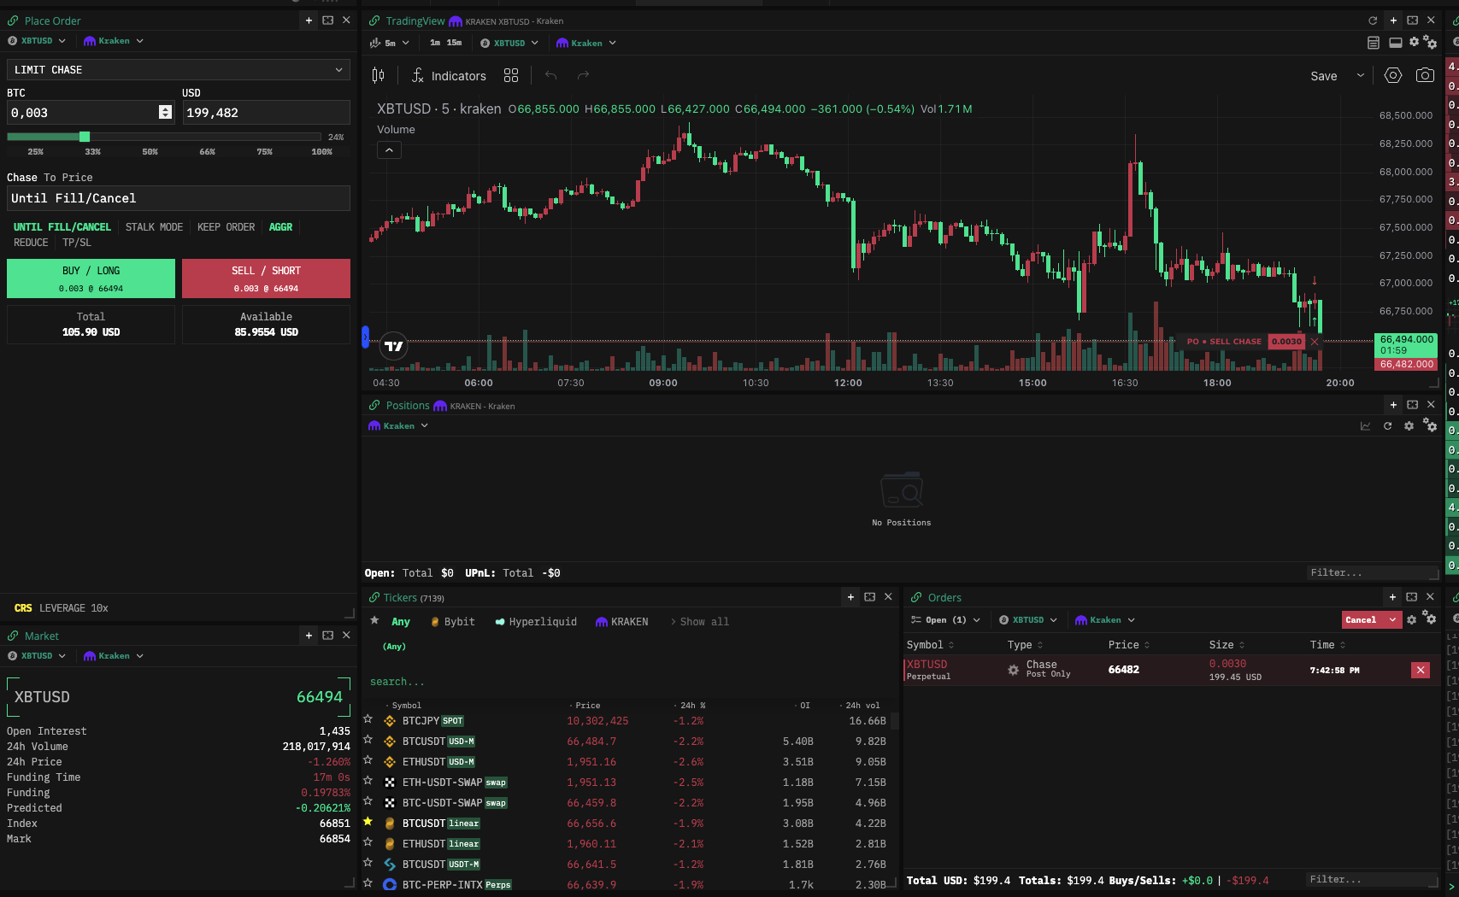
Task: Open the Chase order settings gear
Action: point(1013,670)
